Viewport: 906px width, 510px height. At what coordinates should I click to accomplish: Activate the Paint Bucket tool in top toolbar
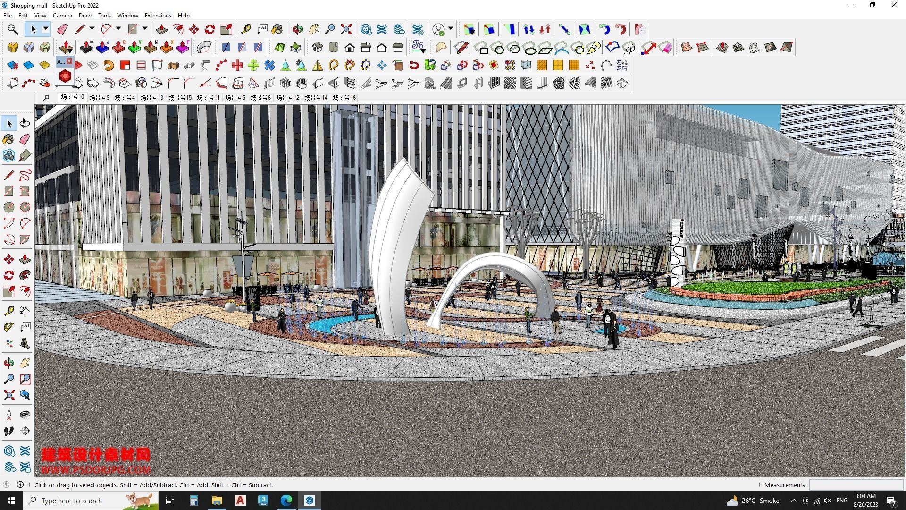[x=277, y=29]
